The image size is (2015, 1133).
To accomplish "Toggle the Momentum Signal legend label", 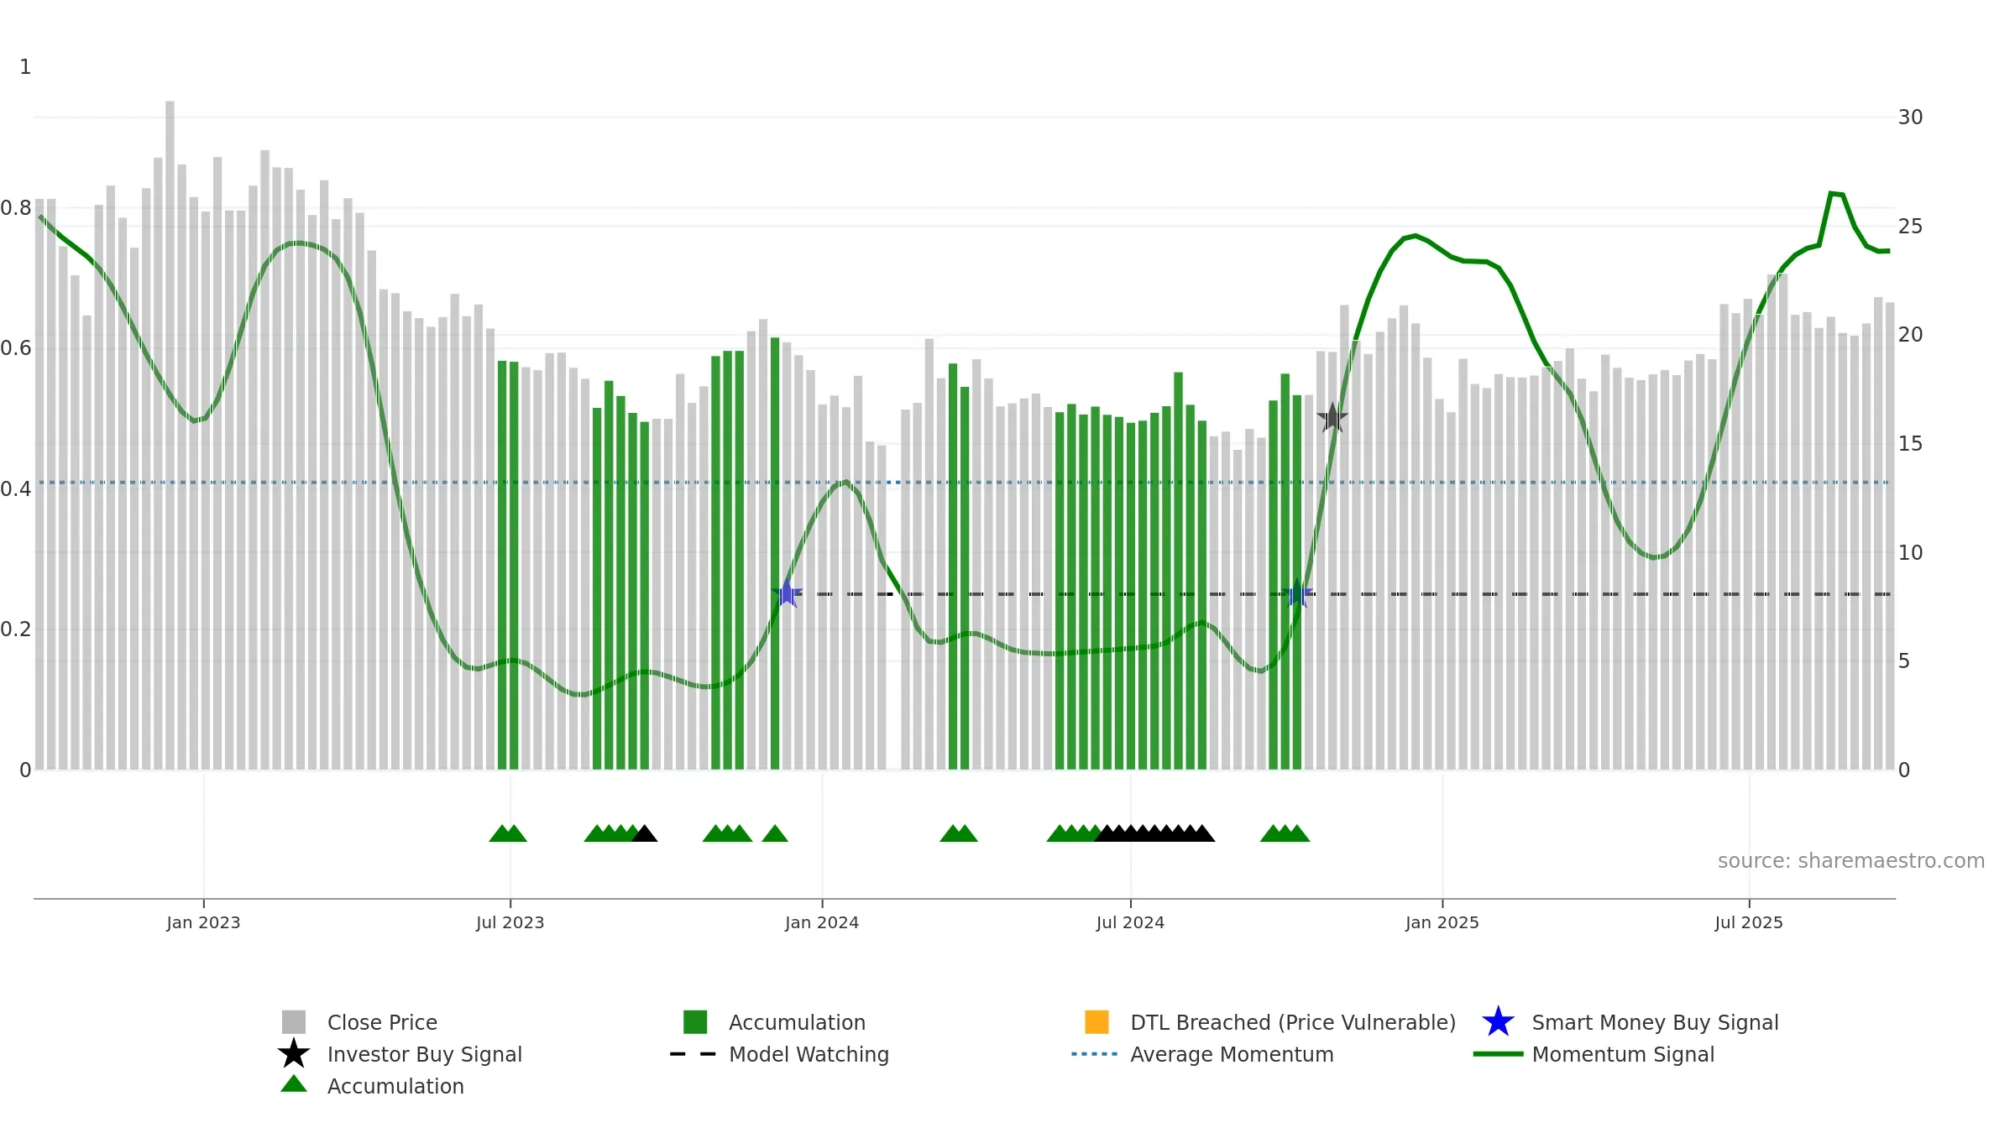I will point(1623,1055).
